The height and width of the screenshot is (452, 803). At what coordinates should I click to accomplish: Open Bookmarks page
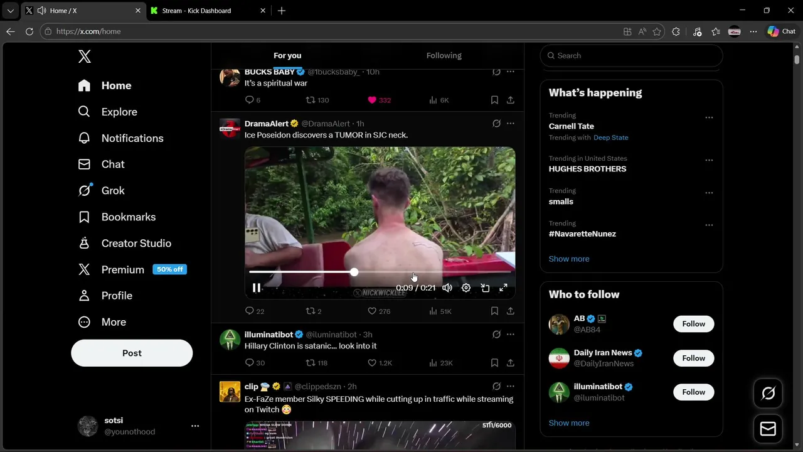(x=117, y=217)
